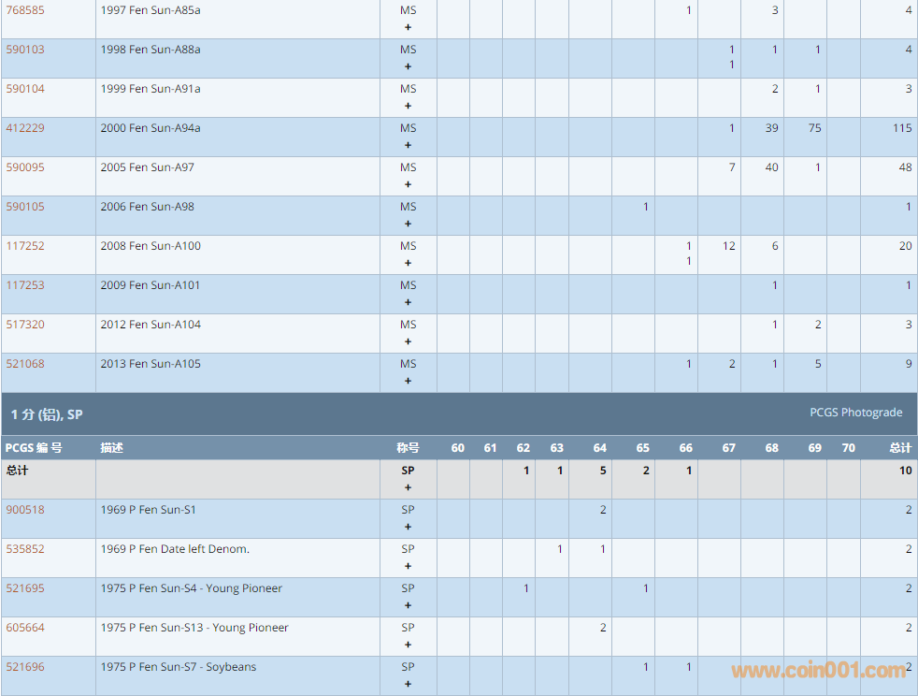Open PCGS number 768585 link
This screenshot has width=918, height=696.
pyautogui.click(x=25, y=10)
